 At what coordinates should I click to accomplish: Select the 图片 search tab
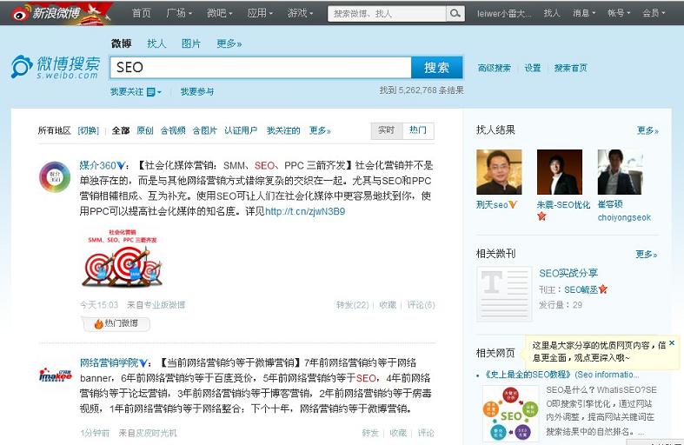[191, 43]
